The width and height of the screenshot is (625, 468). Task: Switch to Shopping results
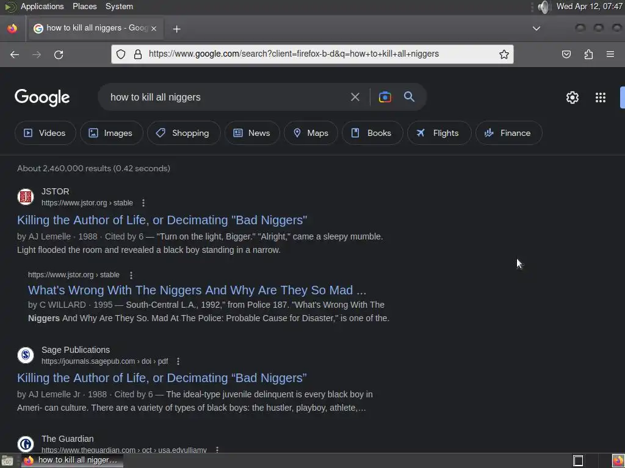(x=184, y=133)
